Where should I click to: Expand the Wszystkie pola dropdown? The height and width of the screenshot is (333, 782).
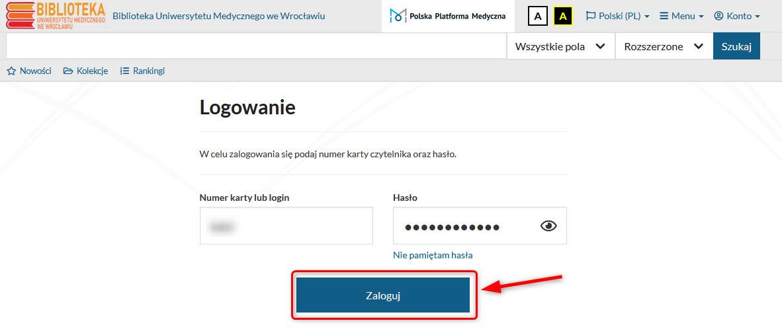tap(560, 46)
